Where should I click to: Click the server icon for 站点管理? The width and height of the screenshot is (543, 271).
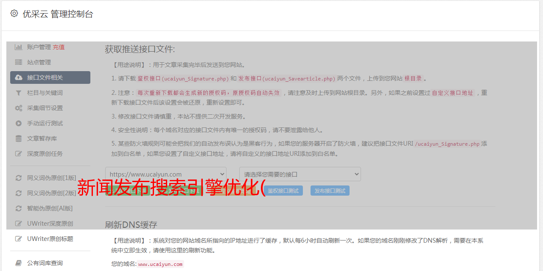point(19,62)
